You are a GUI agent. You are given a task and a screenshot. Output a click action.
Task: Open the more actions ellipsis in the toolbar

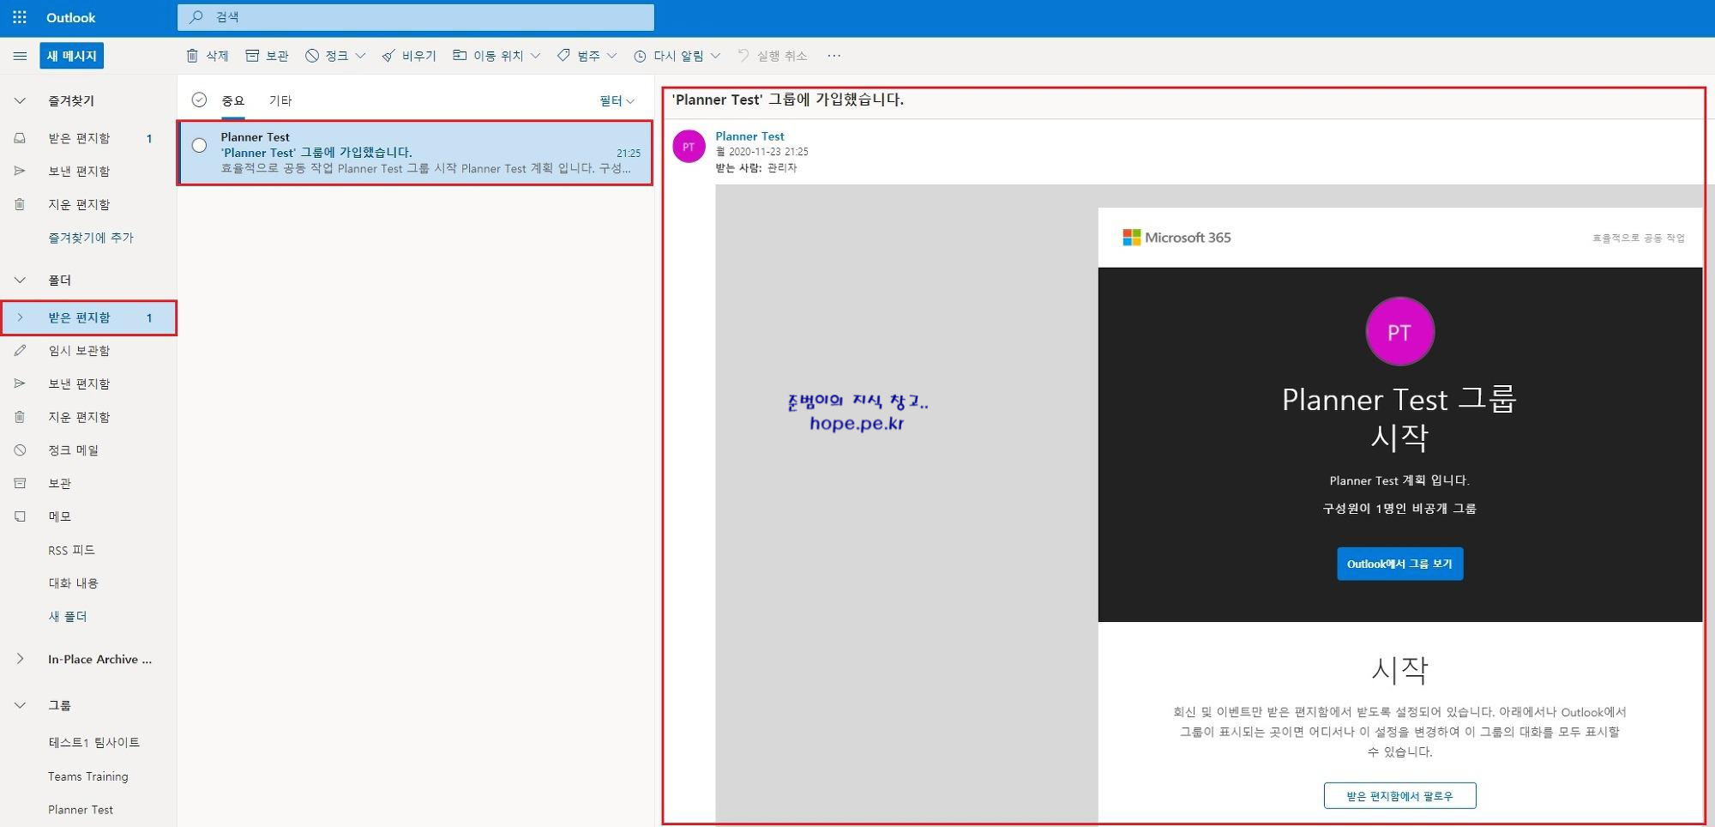click(834, 56)
